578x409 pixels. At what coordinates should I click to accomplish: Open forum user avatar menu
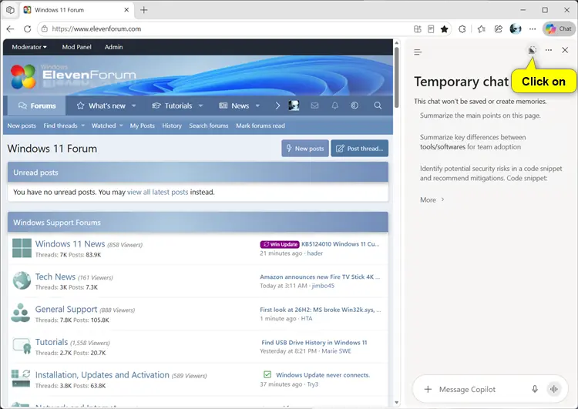coord(294,106)
